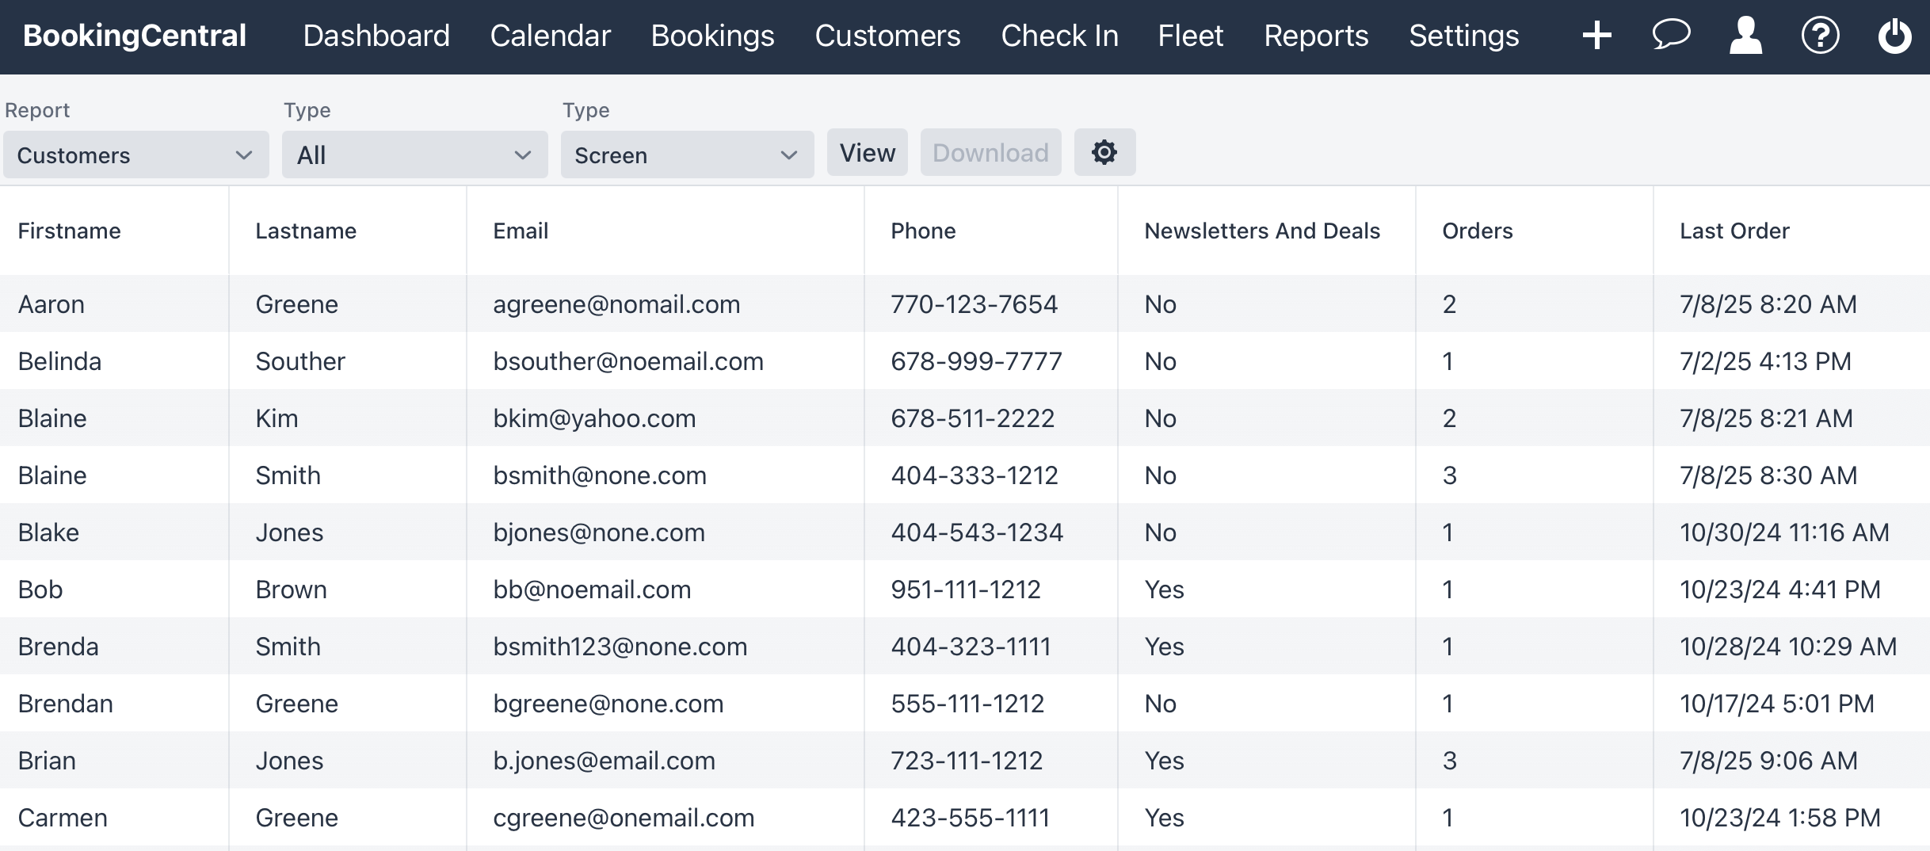Sort by the Firstname column header

click(x=69, y=231)
